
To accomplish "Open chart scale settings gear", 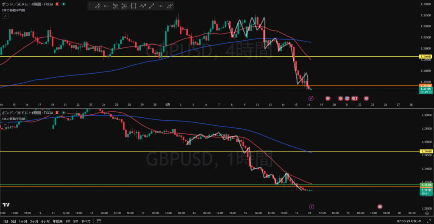I will 427,213.
